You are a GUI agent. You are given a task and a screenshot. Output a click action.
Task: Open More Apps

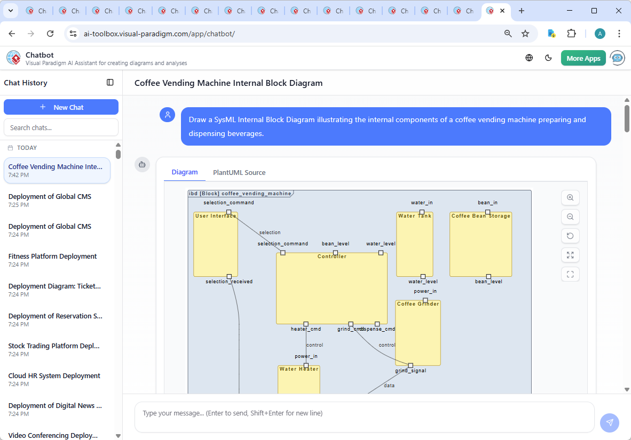583,58
